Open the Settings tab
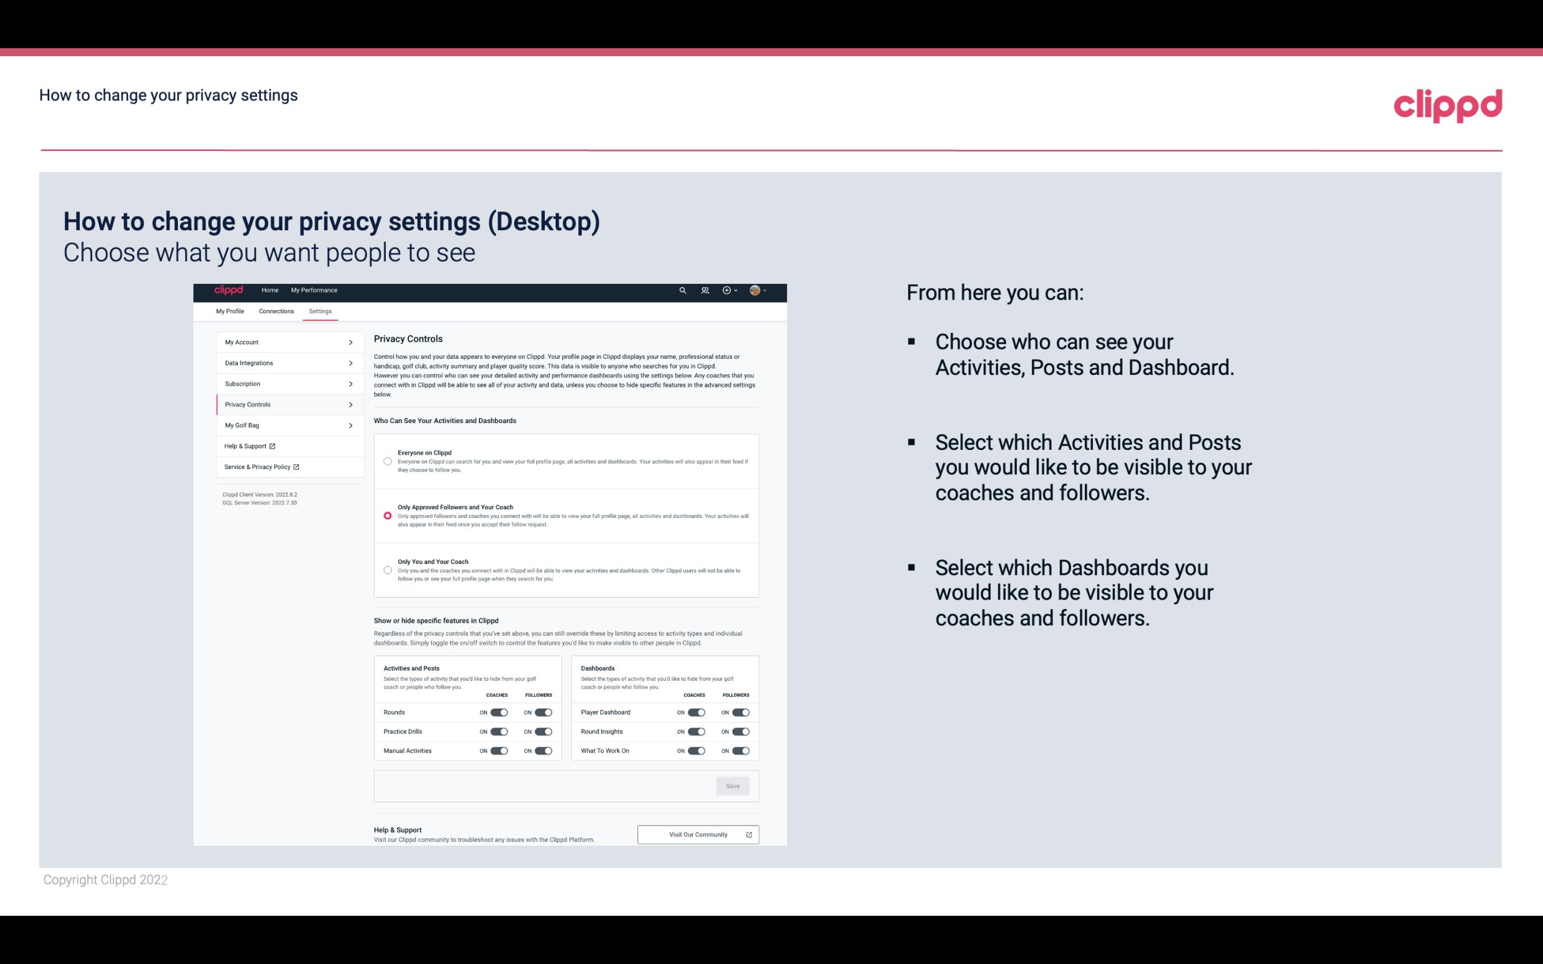Image resolution: width=1543 pixels, height=964 pixels. point(319,311)
